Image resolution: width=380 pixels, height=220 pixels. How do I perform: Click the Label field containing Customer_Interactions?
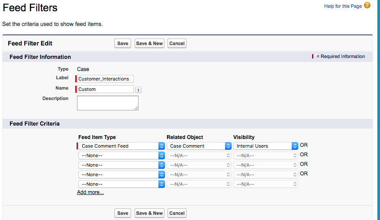tap(105, 79)
